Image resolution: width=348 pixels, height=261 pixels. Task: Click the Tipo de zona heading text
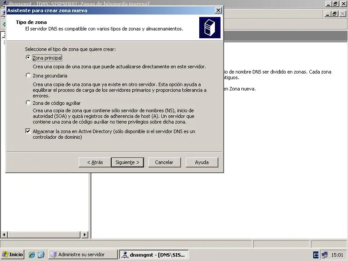click(x=31, y=22)
